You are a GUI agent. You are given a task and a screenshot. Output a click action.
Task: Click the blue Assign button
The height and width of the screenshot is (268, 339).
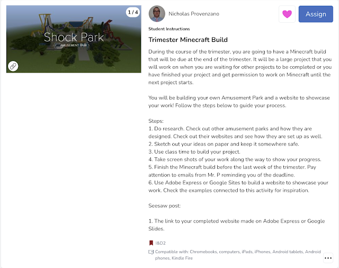[x=316, y=14]
